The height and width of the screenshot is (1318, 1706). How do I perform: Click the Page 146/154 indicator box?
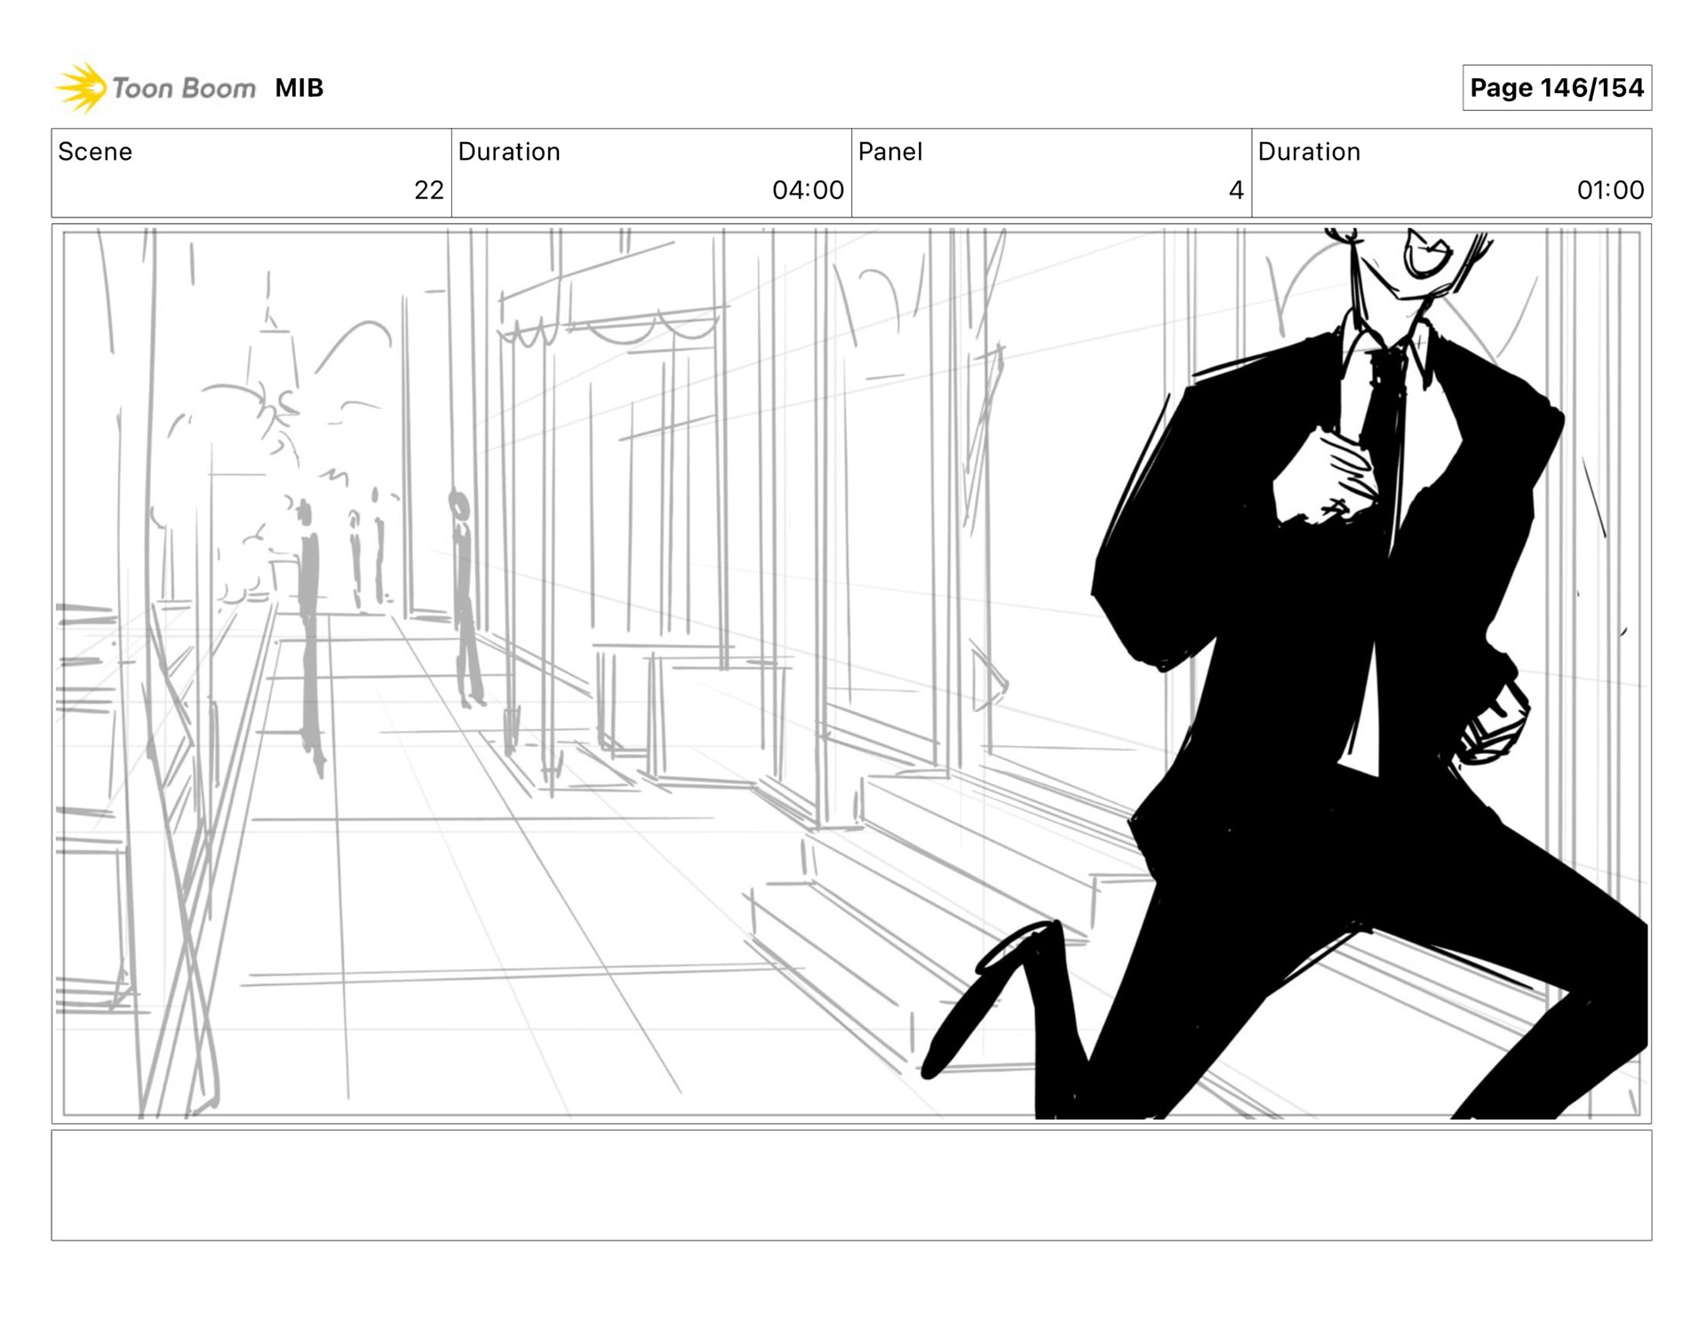pos(1556,88)
